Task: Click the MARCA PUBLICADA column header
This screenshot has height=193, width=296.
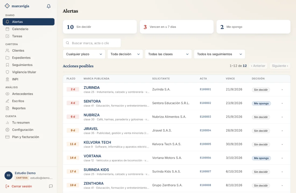Action: (96, 79)
